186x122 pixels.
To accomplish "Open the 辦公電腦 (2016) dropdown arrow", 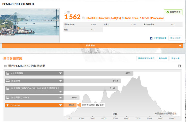I will tap(60, 97).
